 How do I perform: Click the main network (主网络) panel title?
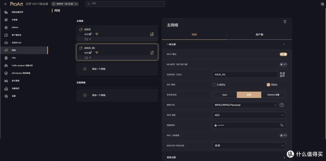tap(173, 25)
